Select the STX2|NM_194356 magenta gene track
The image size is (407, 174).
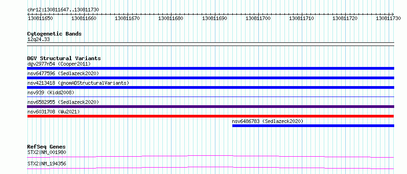tap(210, 168)
